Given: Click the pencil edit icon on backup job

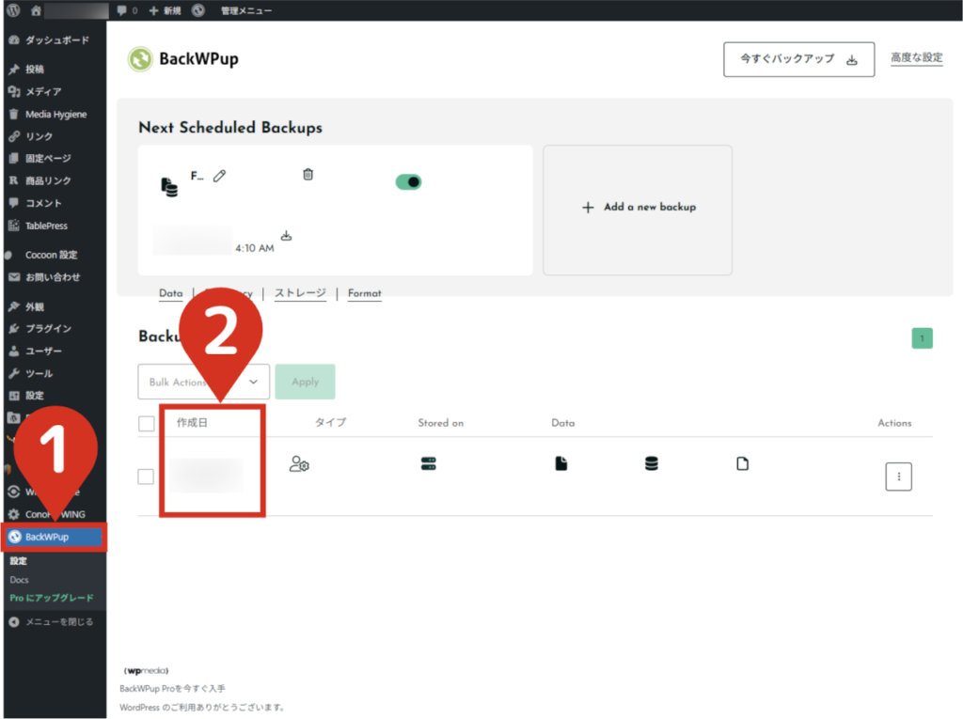Looking at the screenshot, I should point(219,176).
